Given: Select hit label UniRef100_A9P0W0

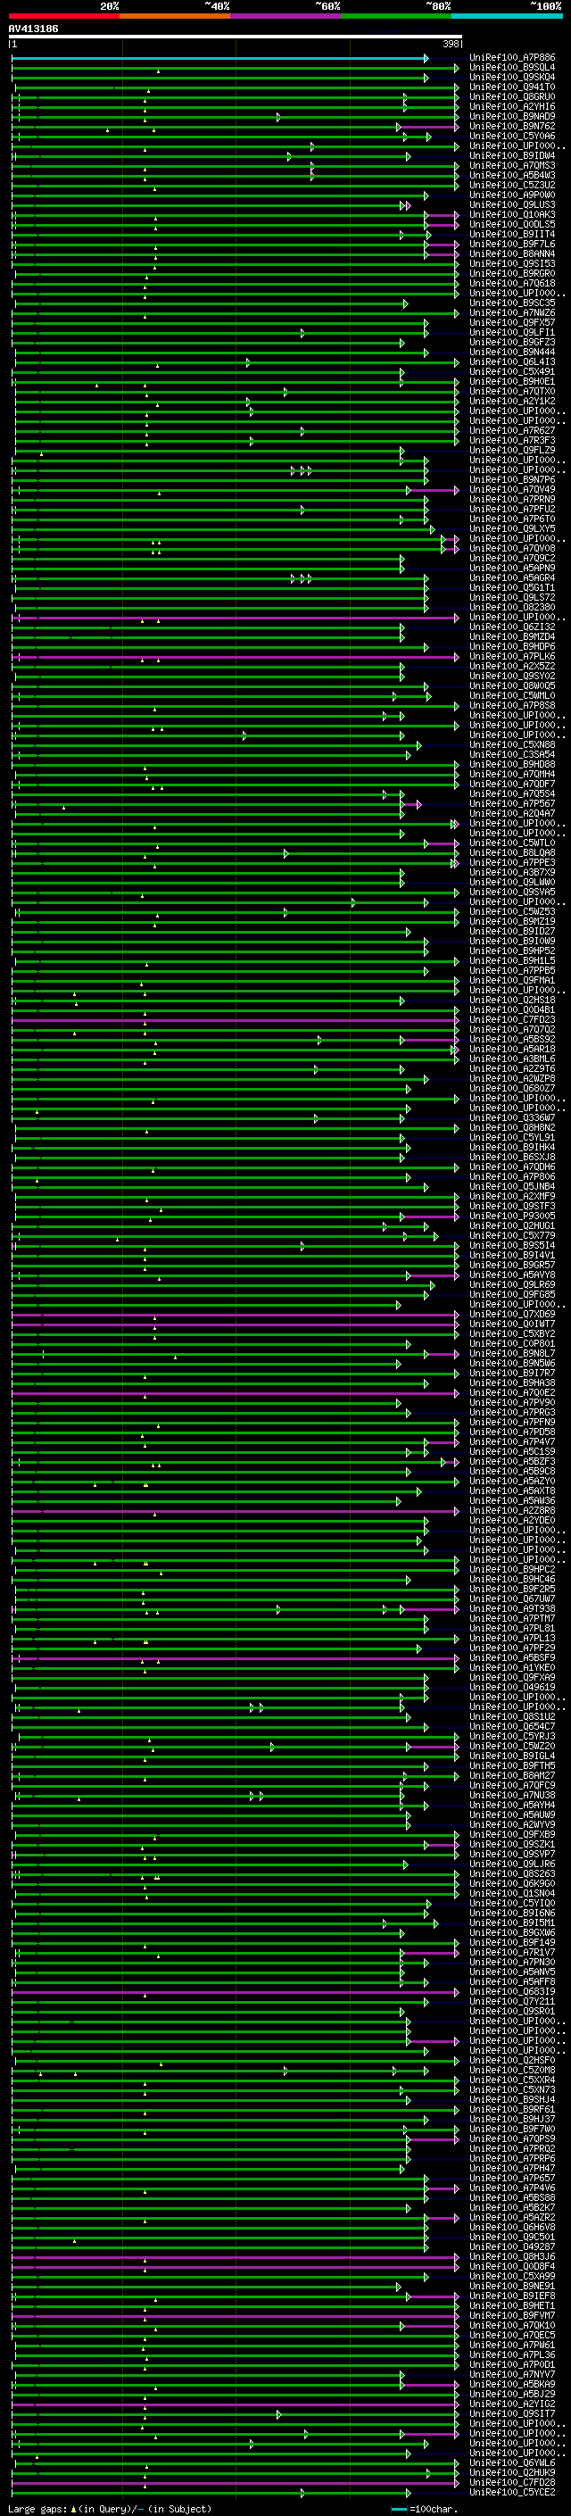Looking at the screenshot, I should pos(512,195).
